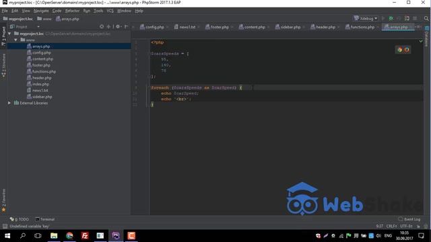
Task: Collapse the www folder node
Action: pos(15,40)
